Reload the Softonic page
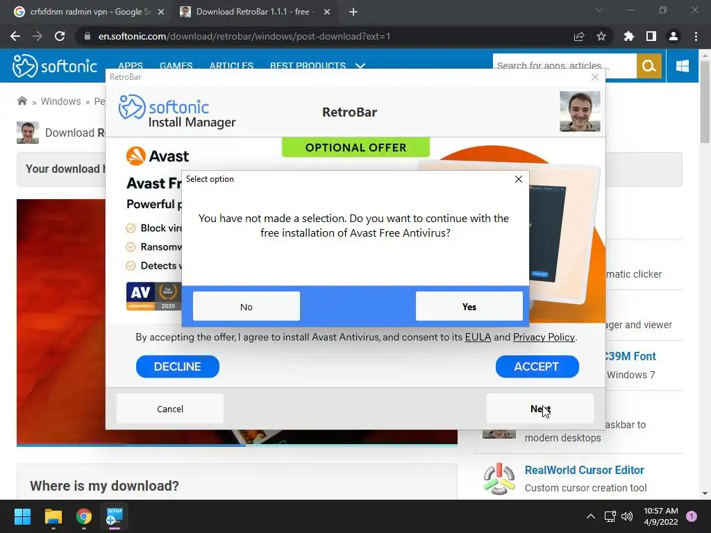Screen dimensions: 711x533 click(x=60, y=36)
